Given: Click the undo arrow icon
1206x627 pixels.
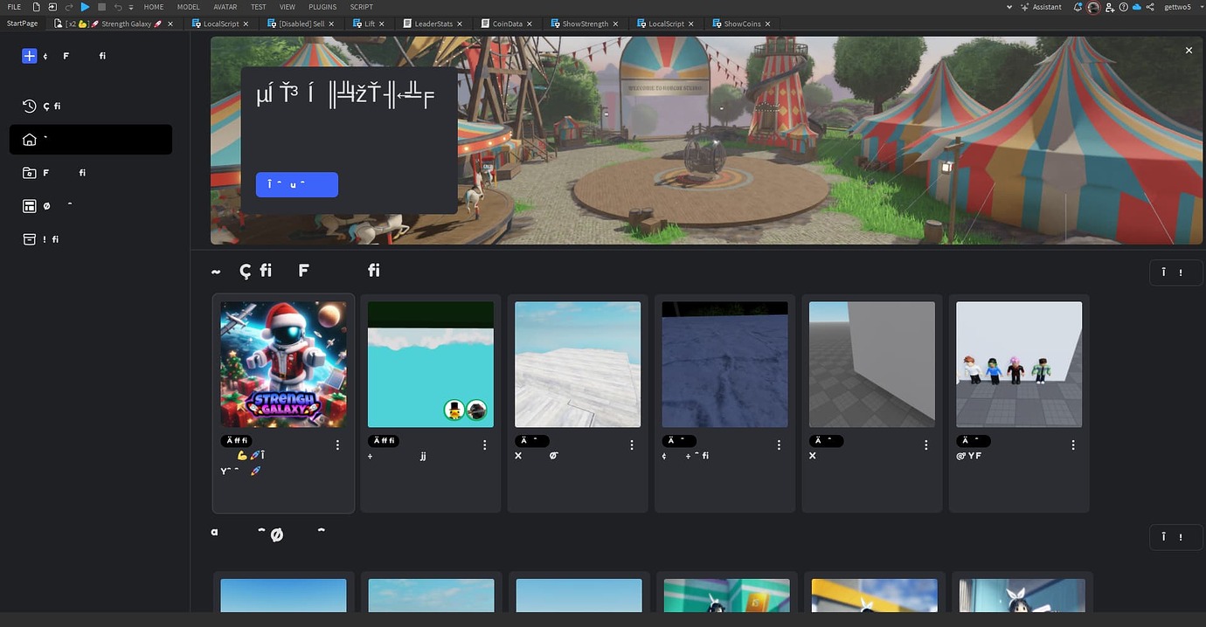Looking at the screenshot, I should (x=118, y=7).
